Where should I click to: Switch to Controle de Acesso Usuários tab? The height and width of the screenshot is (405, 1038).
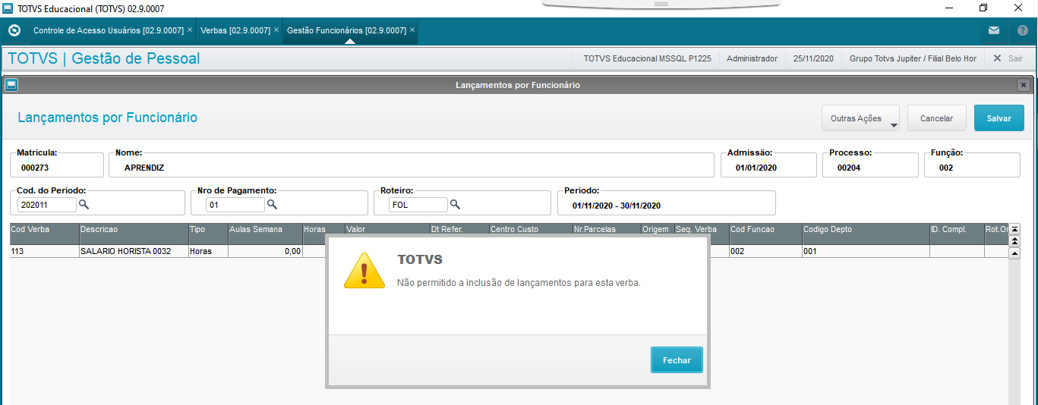(109, 30)
